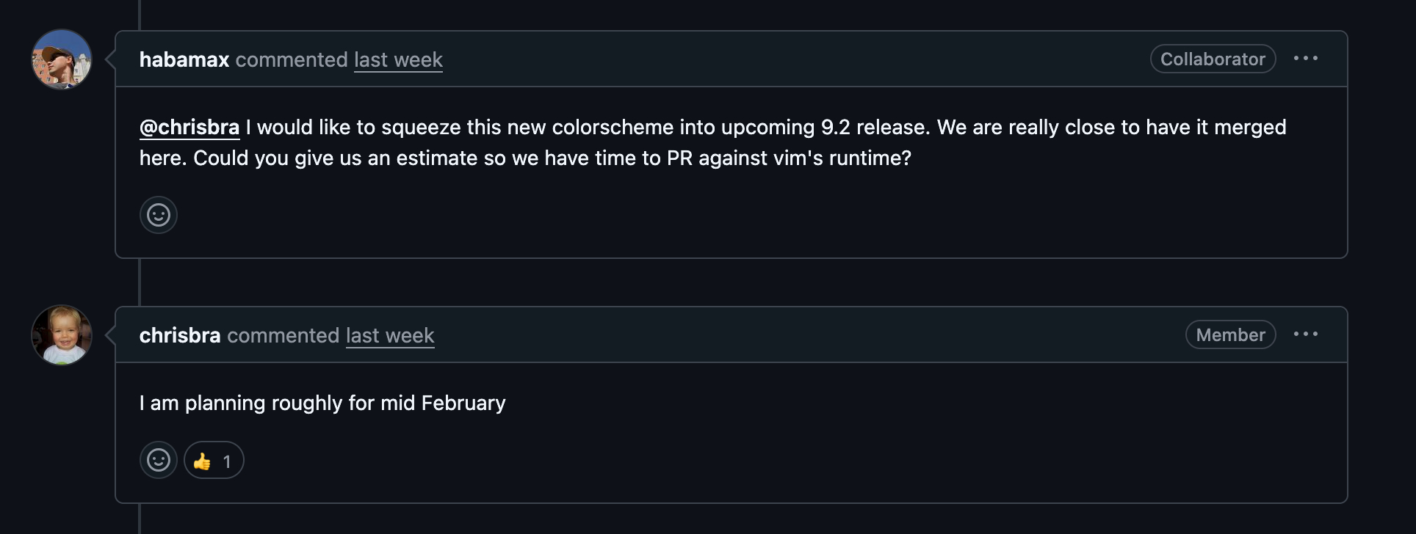Click the Collaborator badge
This screenshot has height=534, width=1416.
click(1213, 59)
